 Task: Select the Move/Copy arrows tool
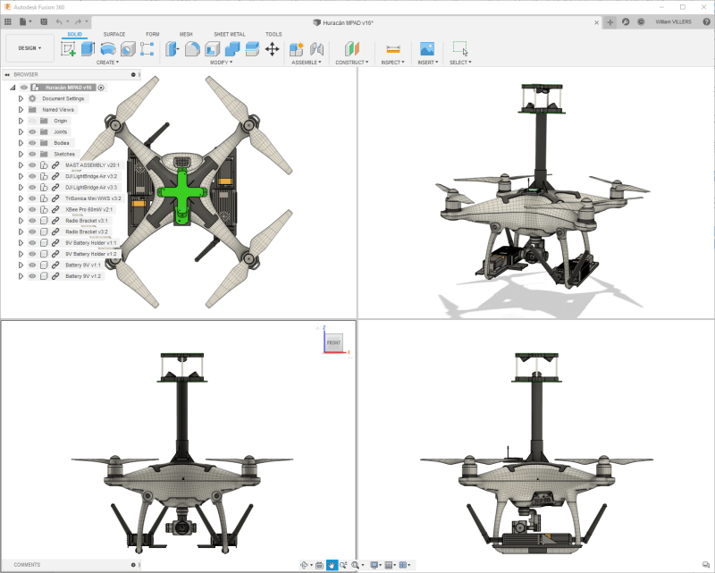point(273,49)
